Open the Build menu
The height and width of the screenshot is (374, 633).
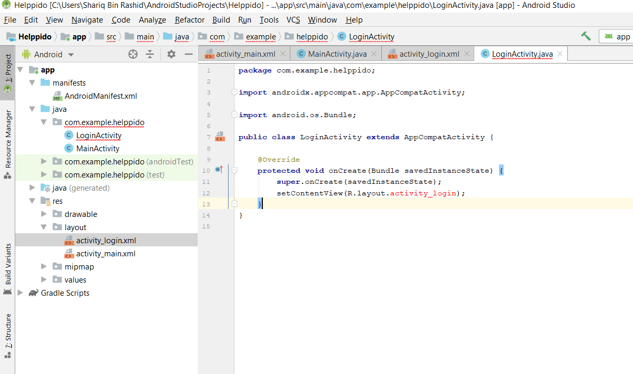221,20
